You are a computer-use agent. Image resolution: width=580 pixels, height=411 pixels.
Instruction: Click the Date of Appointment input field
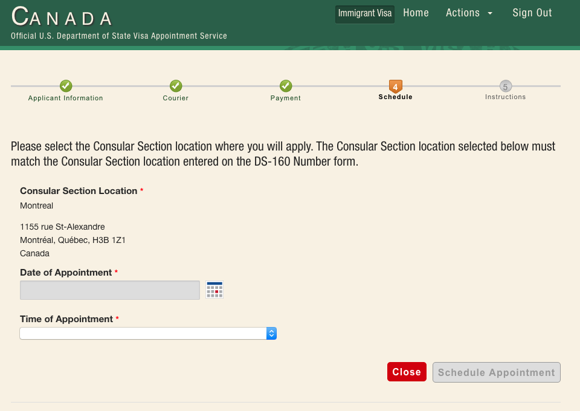(x=110, y=290)
